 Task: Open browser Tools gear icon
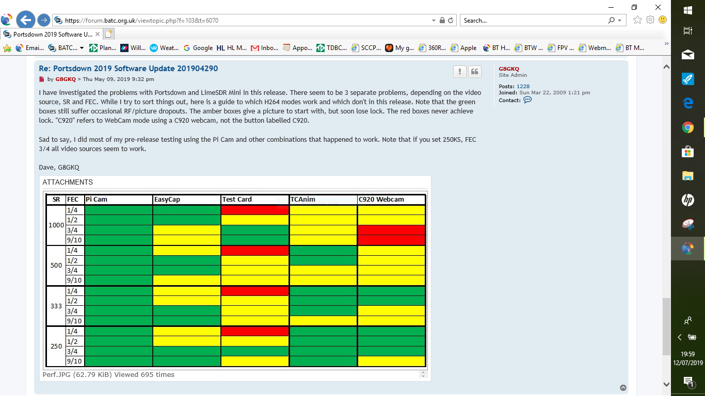tap(650, 20)
